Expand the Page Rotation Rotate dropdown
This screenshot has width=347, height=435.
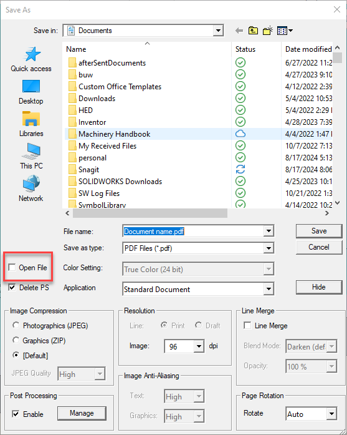pyautogui.click(x=331, y=414)
